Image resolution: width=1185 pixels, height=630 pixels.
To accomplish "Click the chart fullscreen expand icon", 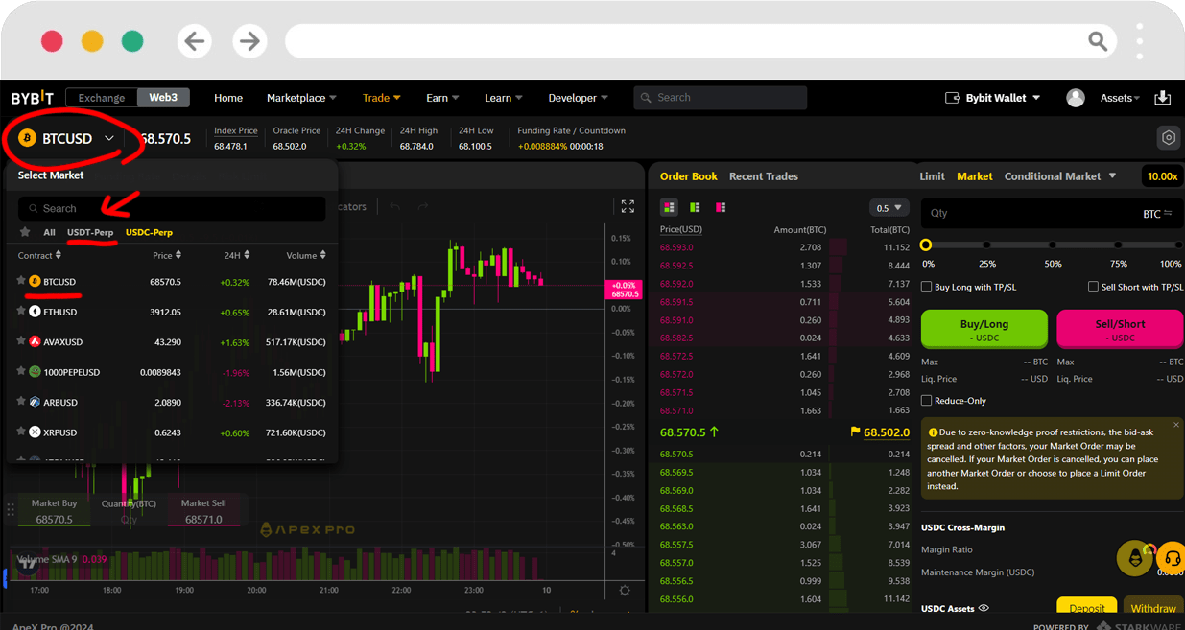I will pyautogui.click(x=628, y=206).
